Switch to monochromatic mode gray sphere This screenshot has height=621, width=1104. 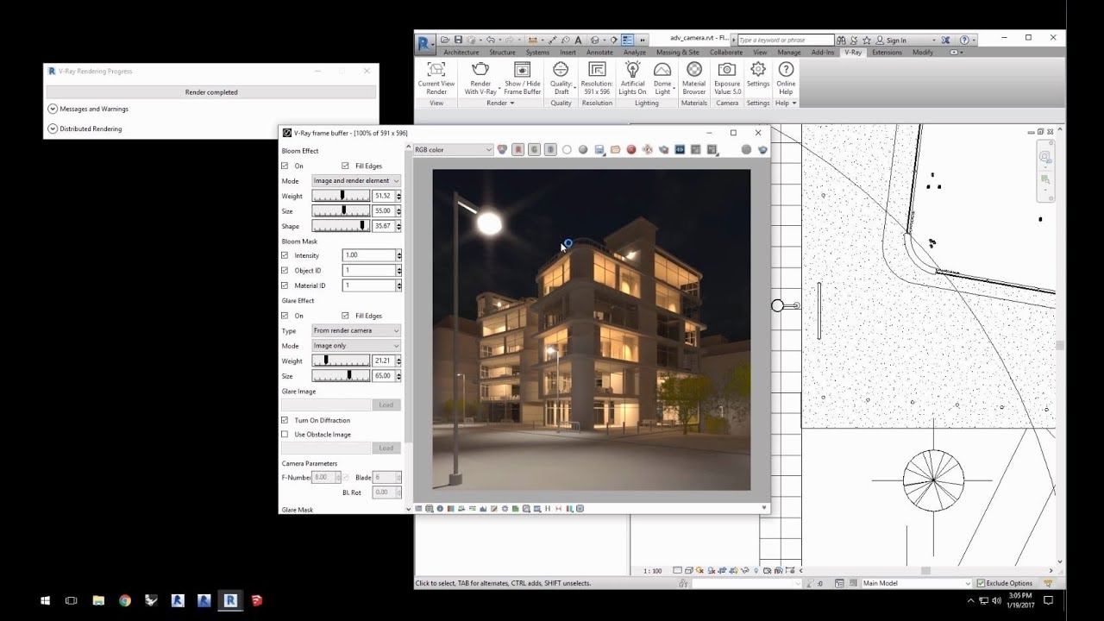583,149
